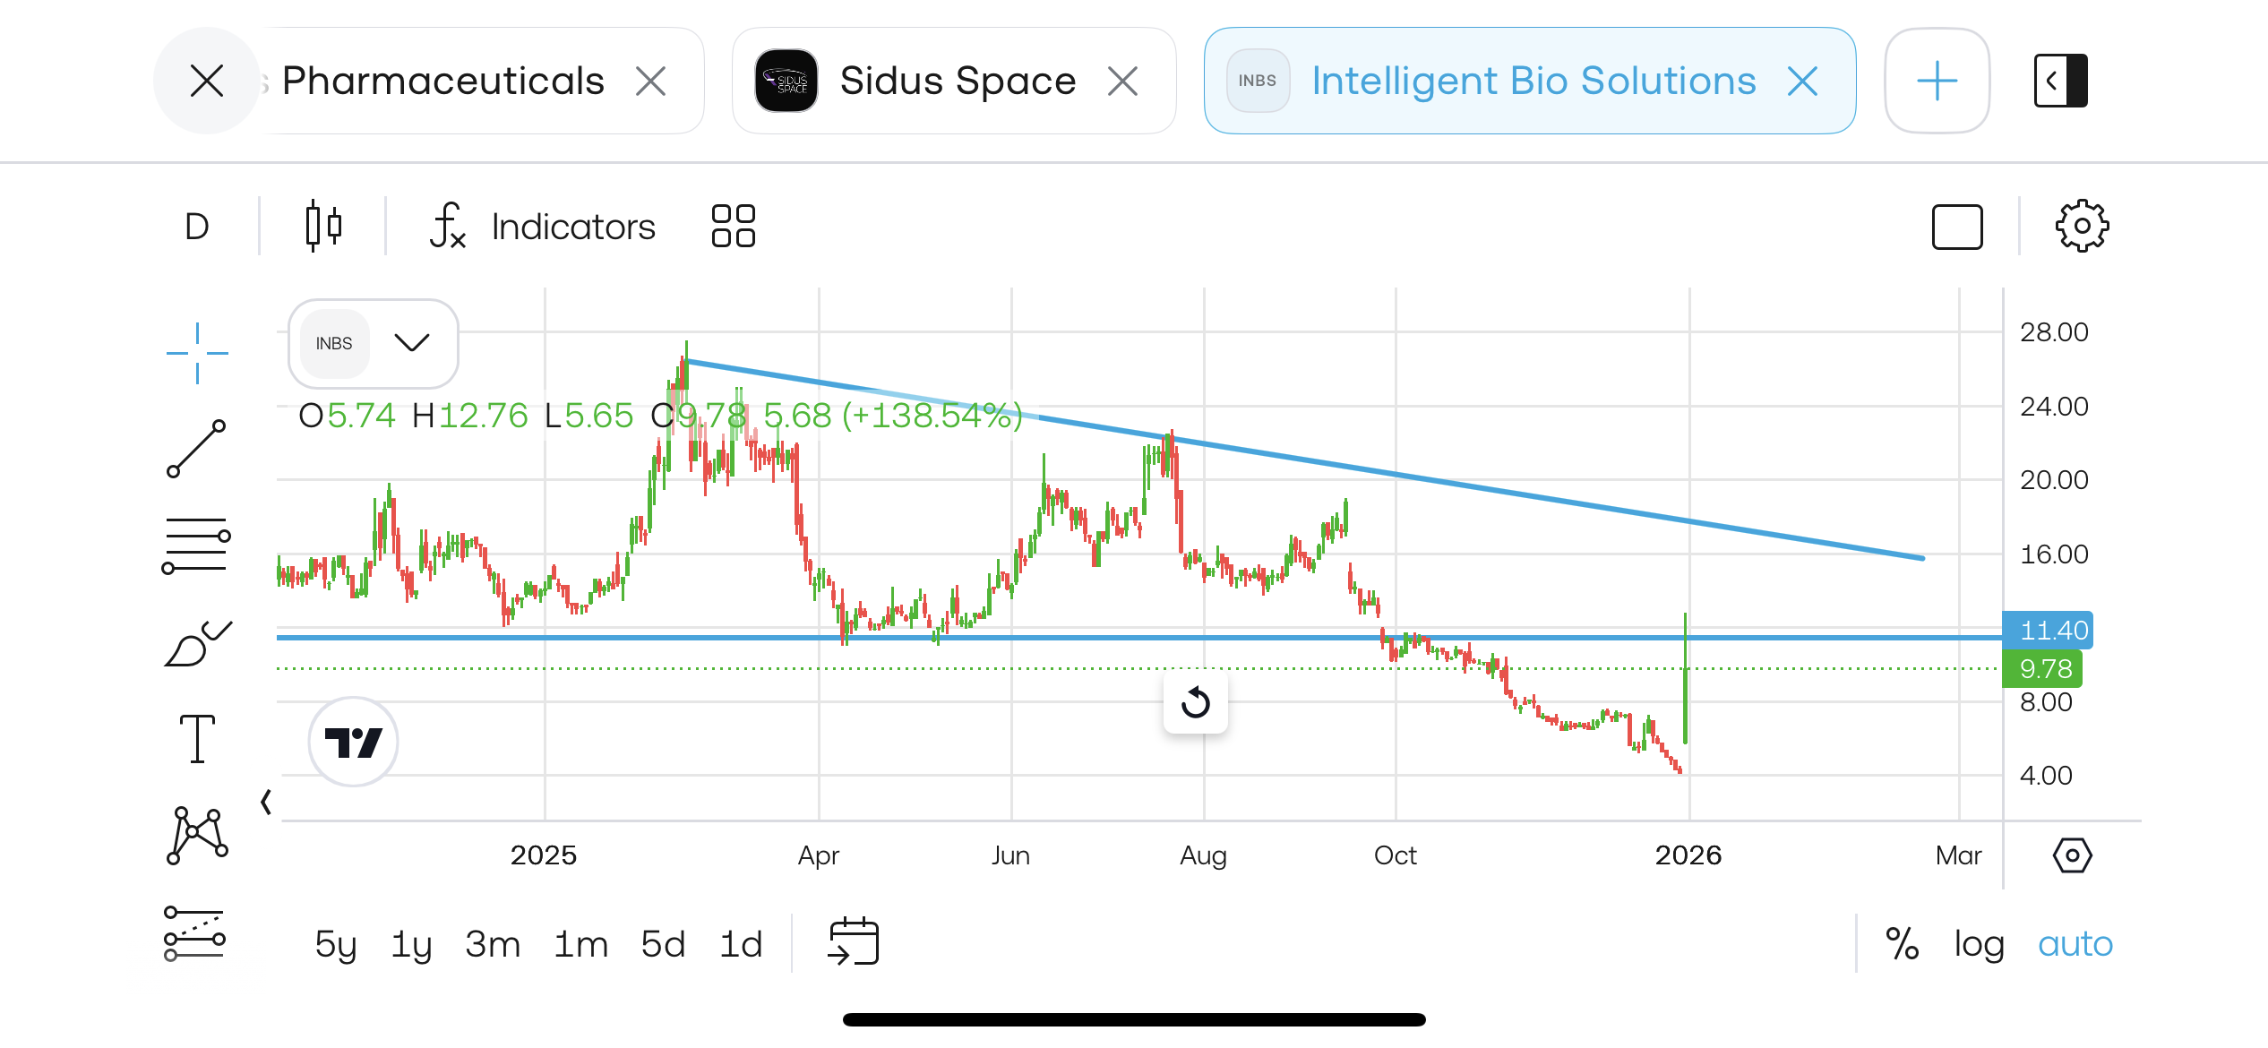Click the Sidus Space logo icon
This screenshot has height=1048, width=2268.
pyautogui.click(x=786, y=81)
